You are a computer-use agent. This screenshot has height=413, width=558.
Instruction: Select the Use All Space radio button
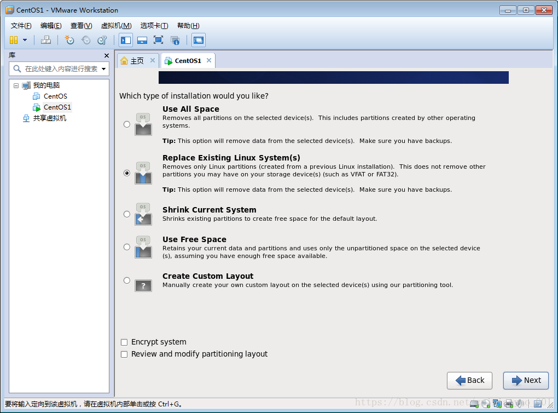click(127, 124)
